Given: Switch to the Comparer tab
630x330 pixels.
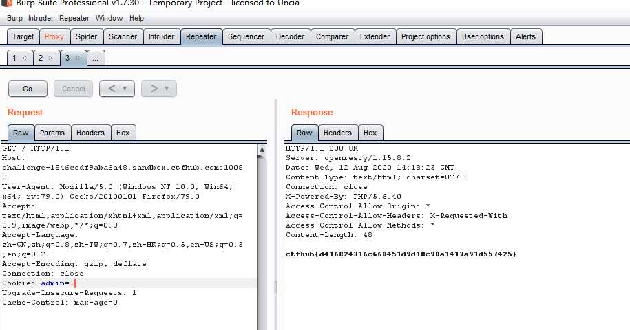Looking at the screenshot, I should (x=333, y=36).
